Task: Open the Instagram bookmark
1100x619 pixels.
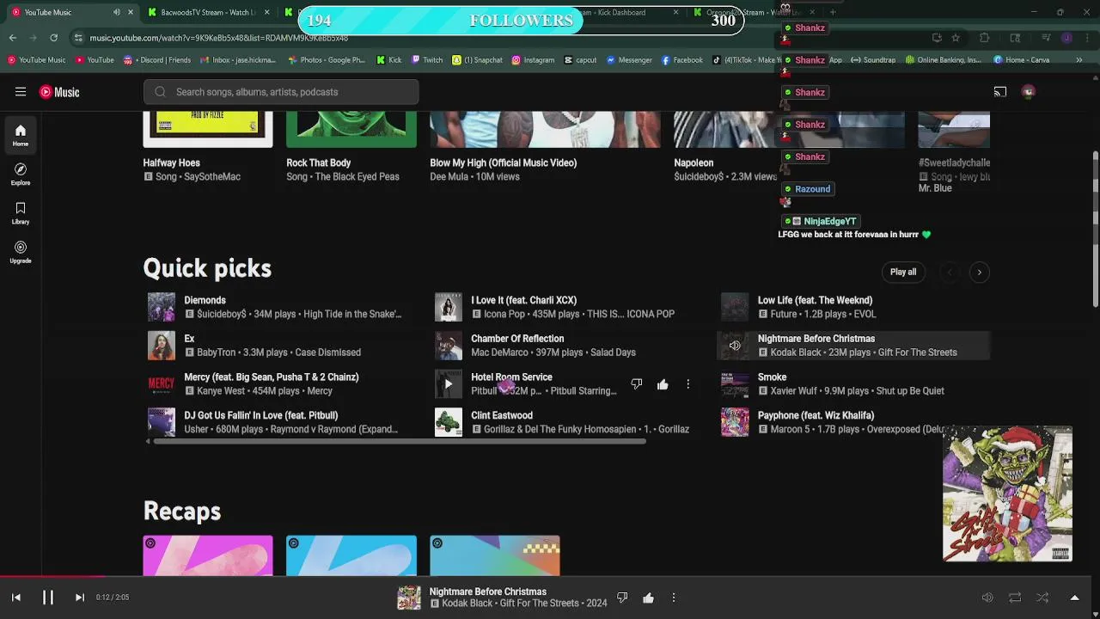Action: tap(533, 60)
